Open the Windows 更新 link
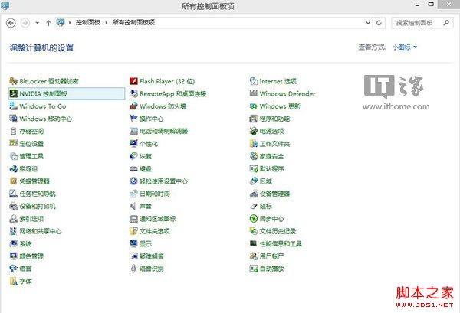The height and width of the screenshot is (313, 460). (280, 106)
